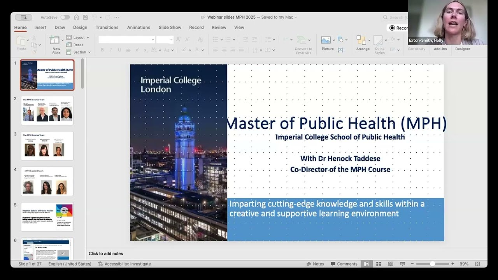Expand the Paste dropdown arrow
Image resolution: width=498 pixels, height=280 pixels.
coord(28,40)
